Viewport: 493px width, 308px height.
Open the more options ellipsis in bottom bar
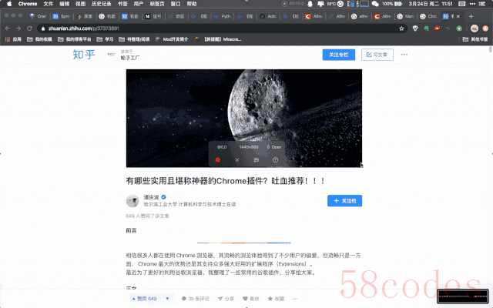coord(296,298)
